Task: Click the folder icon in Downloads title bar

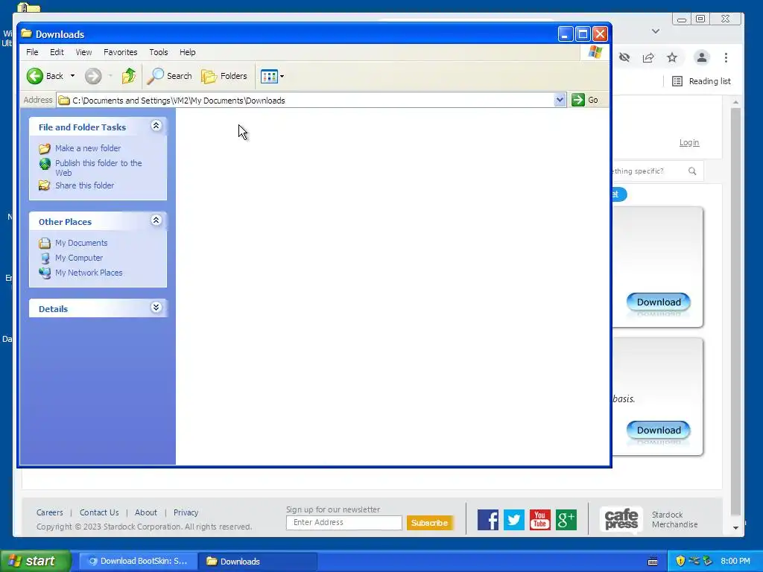Action: click(x=27, y=34)
